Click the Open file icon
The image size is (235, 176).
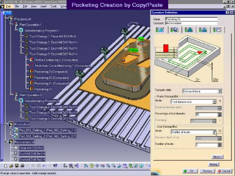[11, 166]
